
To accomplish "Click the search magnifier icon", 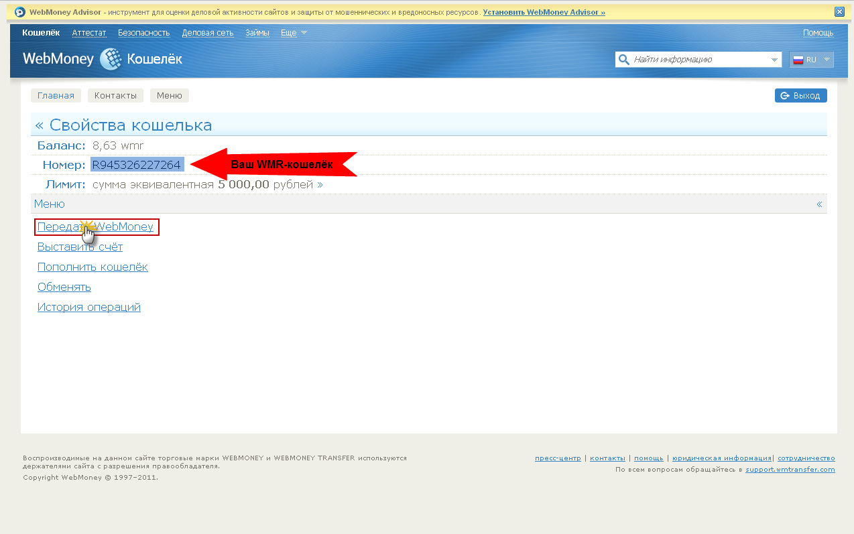I will 623,60.
